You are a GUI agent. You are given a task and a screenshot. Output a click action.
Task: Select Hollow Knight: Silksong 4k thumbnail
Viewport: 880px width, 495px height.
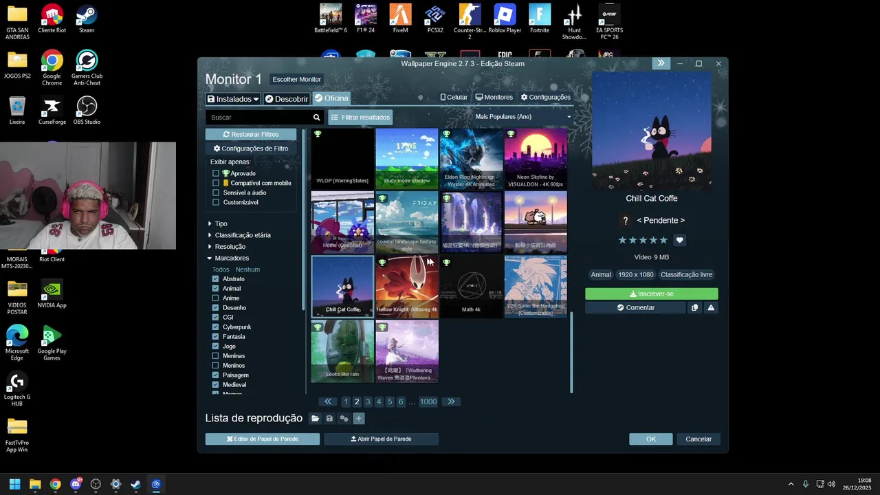tap(407, 287)
